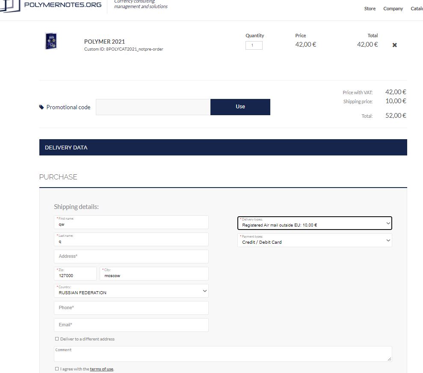Open the POLYMER 2021 product thumbnail

click(x=51, y=42)
